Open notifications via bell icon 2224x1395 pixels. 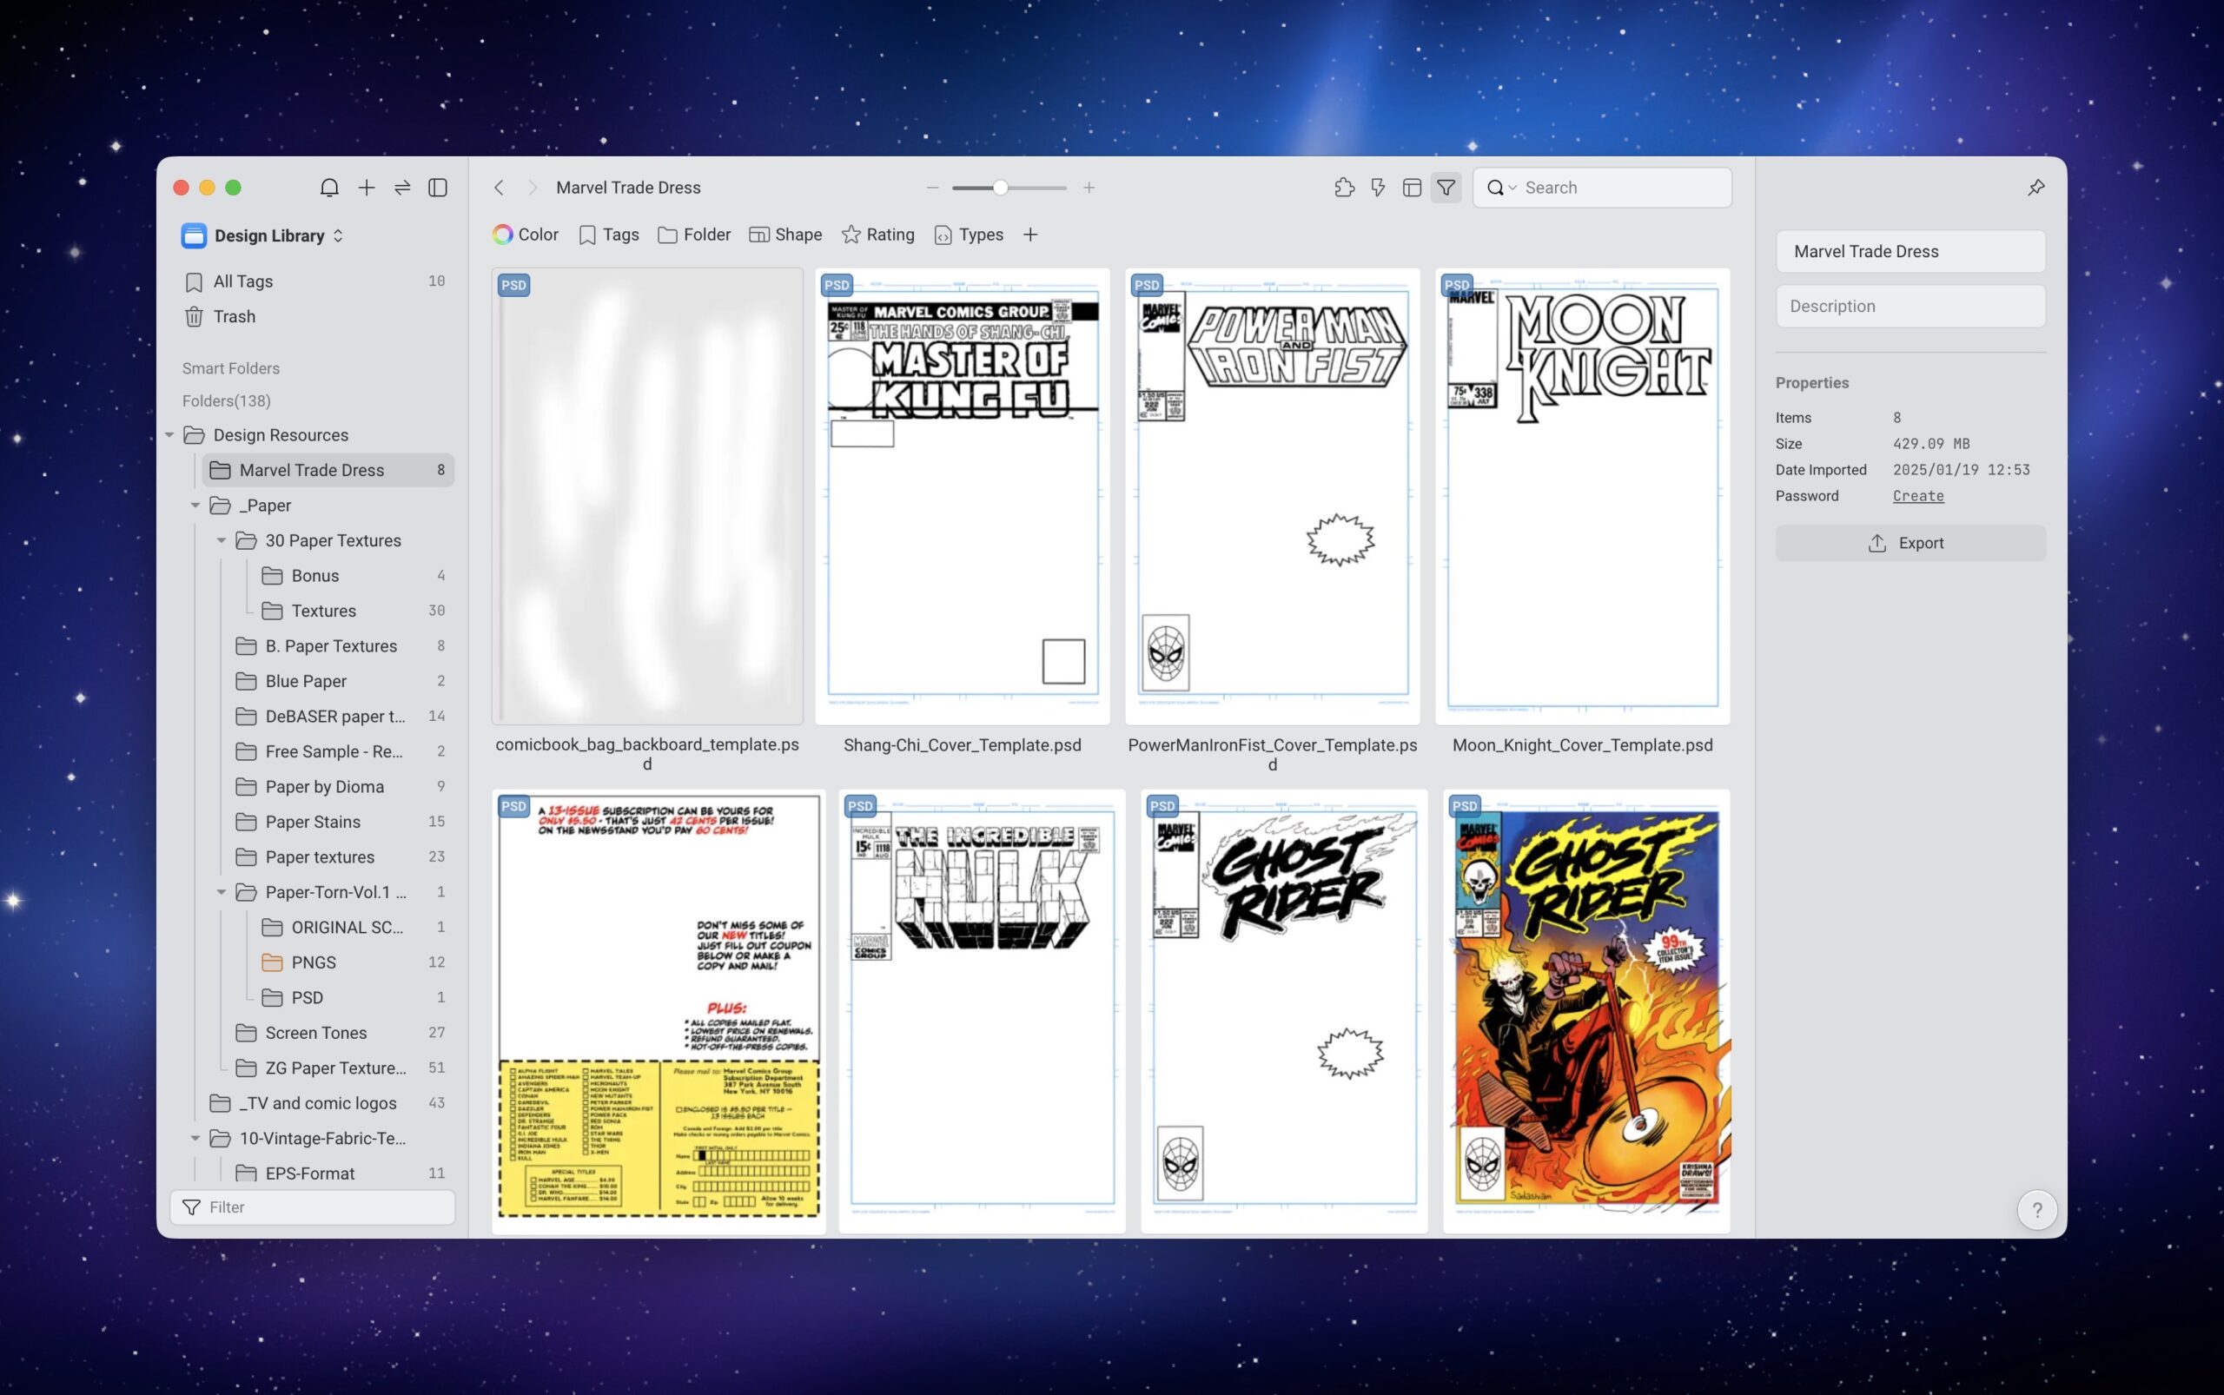pyautogui.click(x=329, y=188)
